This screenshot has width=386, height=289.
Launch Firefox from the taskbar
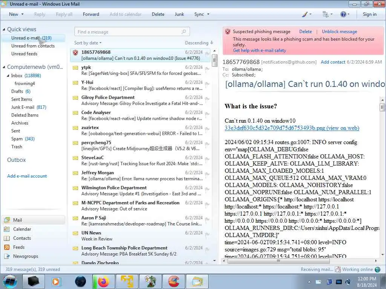point(104,281)
